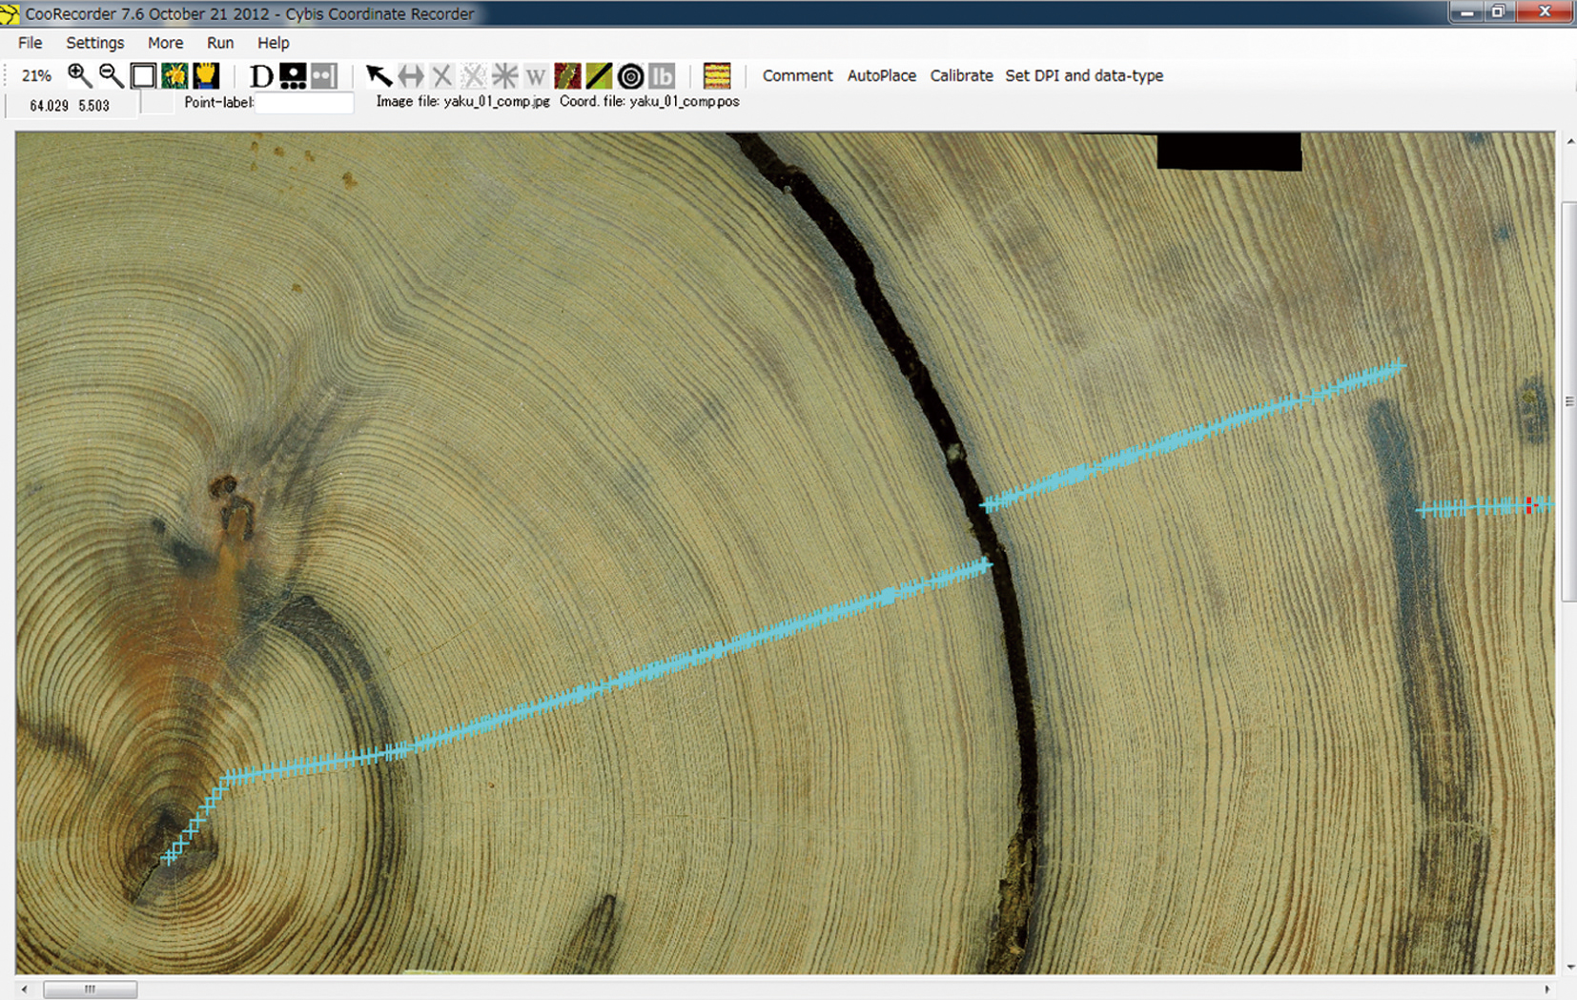Open the Help menu
This screenshot has height=1000, width=1577.
274,43
